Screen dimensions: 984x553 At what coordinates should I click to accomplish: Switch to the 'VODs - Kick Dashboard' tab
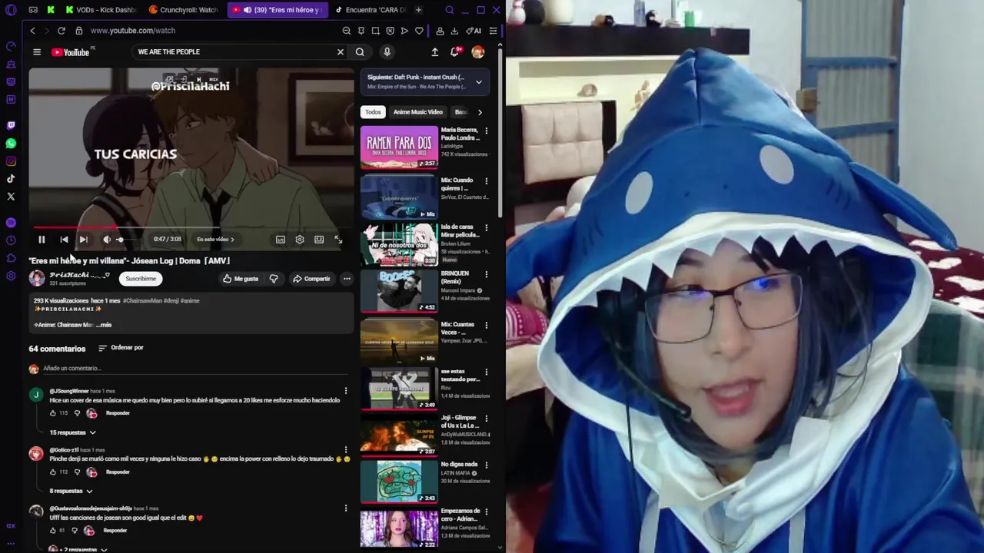[x=102, y=10]
